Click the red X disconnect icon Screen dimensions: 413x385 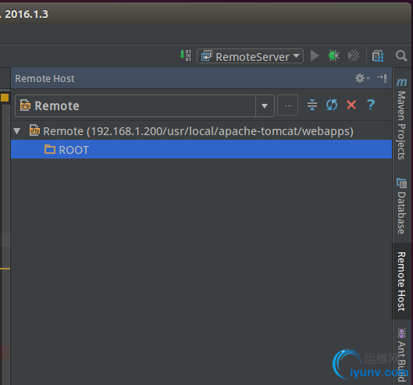351,105
